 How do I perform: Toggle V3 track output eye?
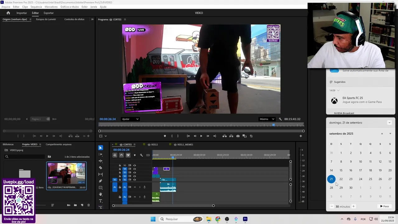[x=135, y=172]
